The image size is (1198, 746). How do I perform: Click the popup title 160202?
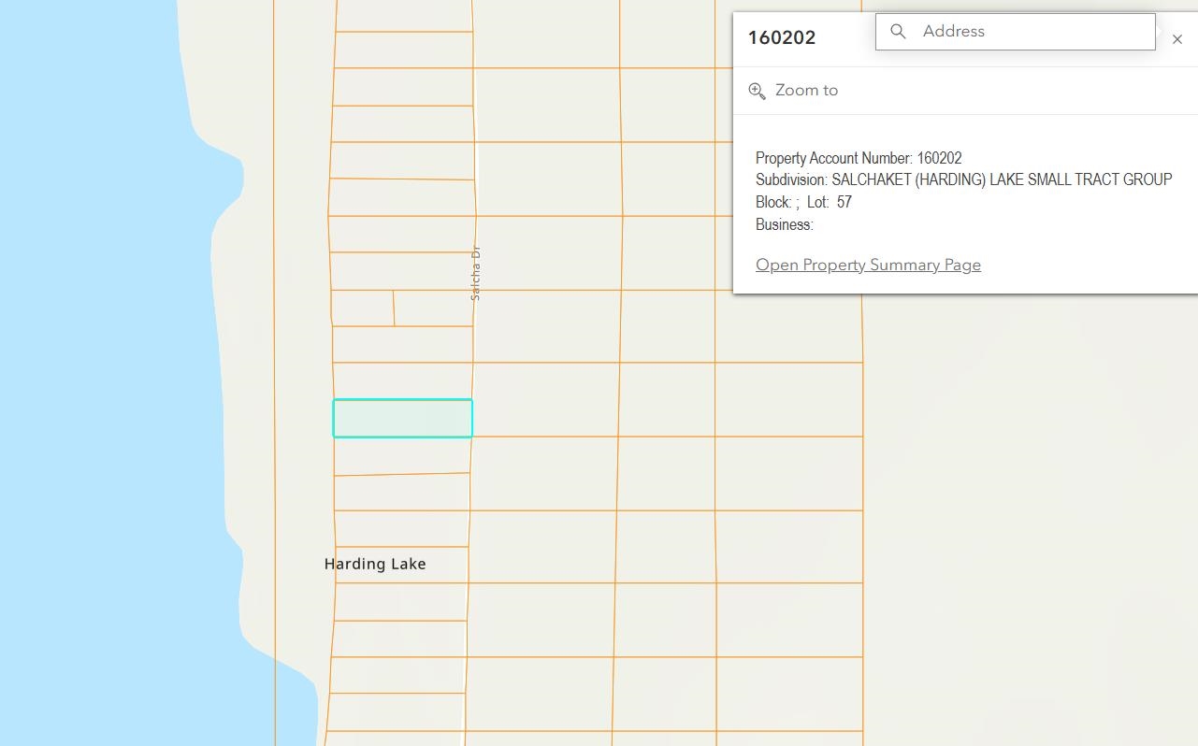782,38
